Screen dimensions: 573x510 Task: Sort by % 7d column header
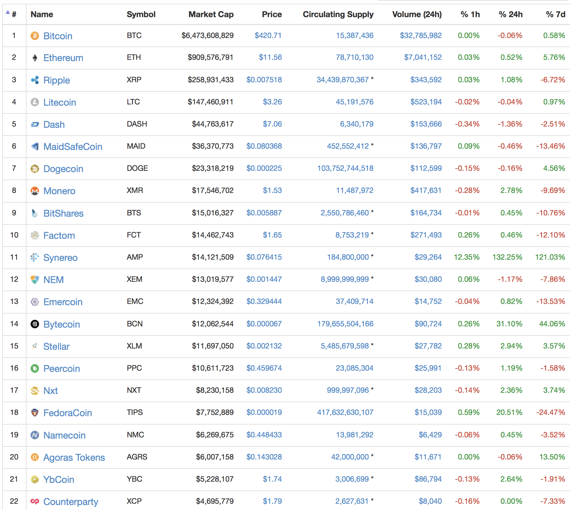pyautogui.click(x=556, y=14)
